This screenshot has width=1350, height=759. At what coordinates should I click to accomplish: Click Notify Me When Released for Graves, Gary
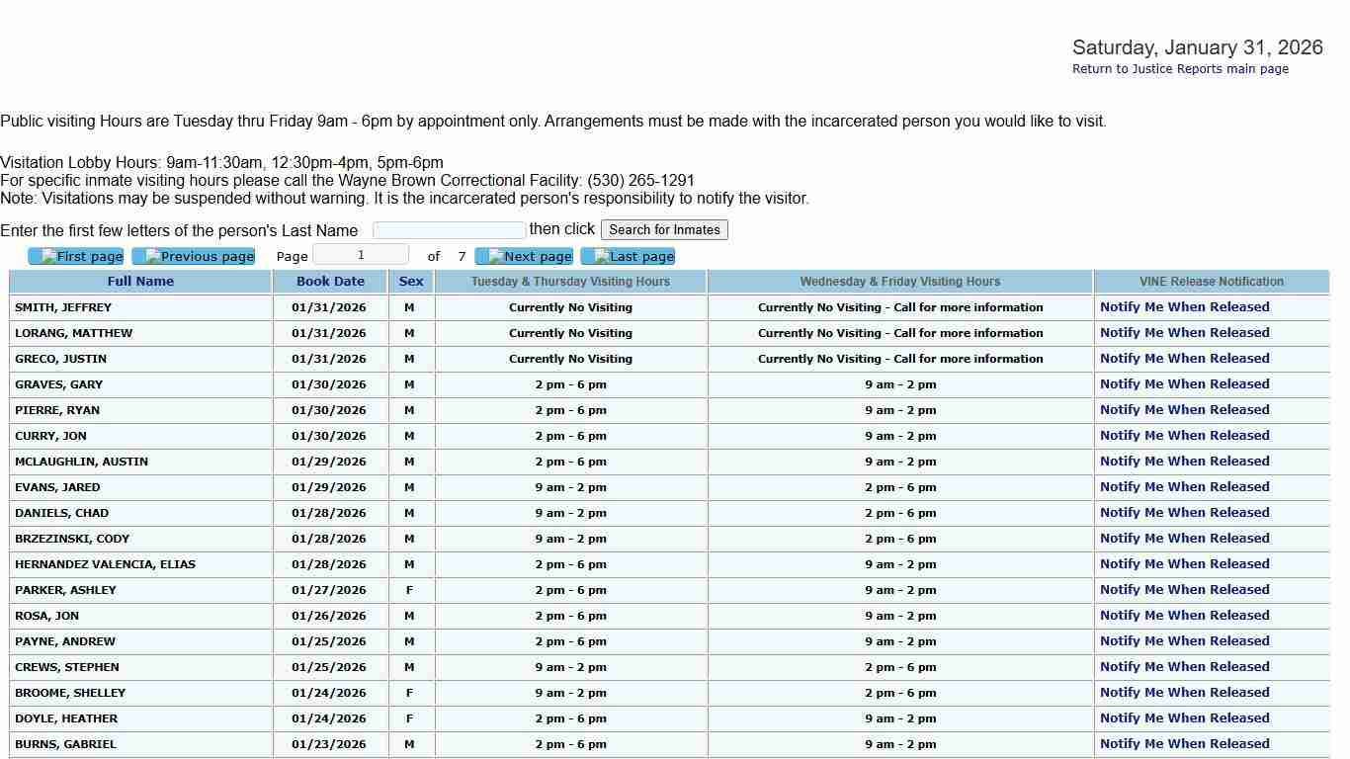click(x=1184, y=384)
